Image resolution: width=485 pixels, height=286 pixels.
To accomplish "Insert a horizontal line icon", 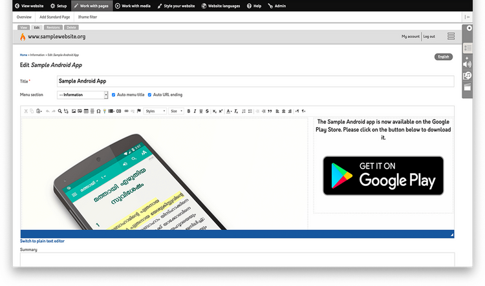I will click(x=92, y=111).
